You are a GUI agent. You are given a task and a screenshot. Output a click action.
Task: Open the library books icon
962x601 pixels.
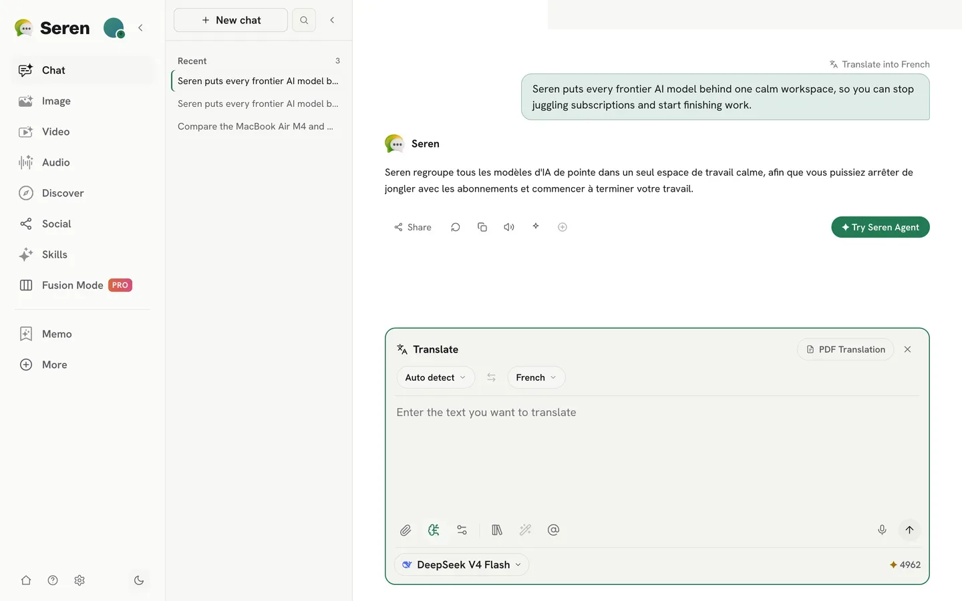(497, 530)
